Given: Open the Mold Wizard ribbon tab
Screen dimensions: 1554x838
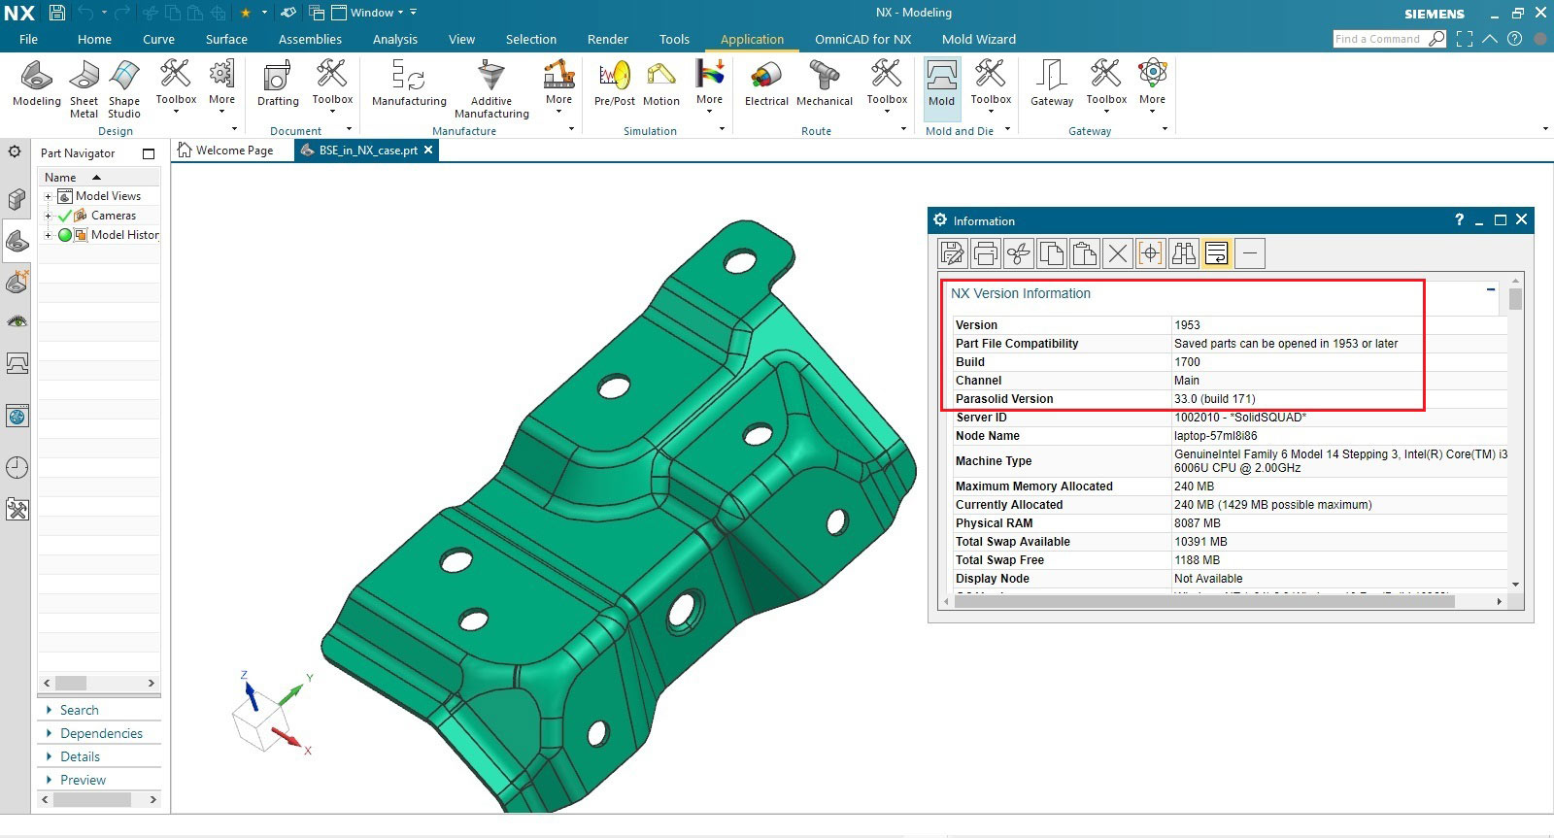Looking at the screenshot, I should pos(979,39).
